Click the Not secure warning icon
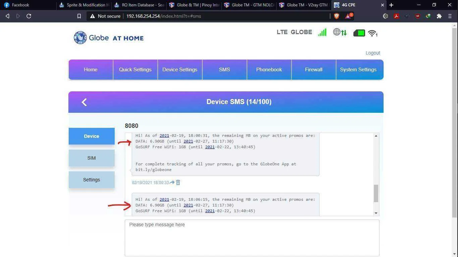 (93, 16)
